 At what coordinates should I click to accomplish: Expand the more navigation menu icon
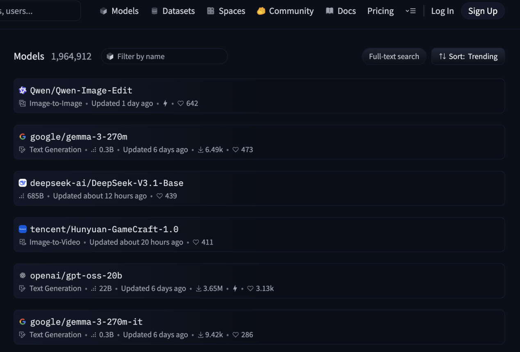410,11
